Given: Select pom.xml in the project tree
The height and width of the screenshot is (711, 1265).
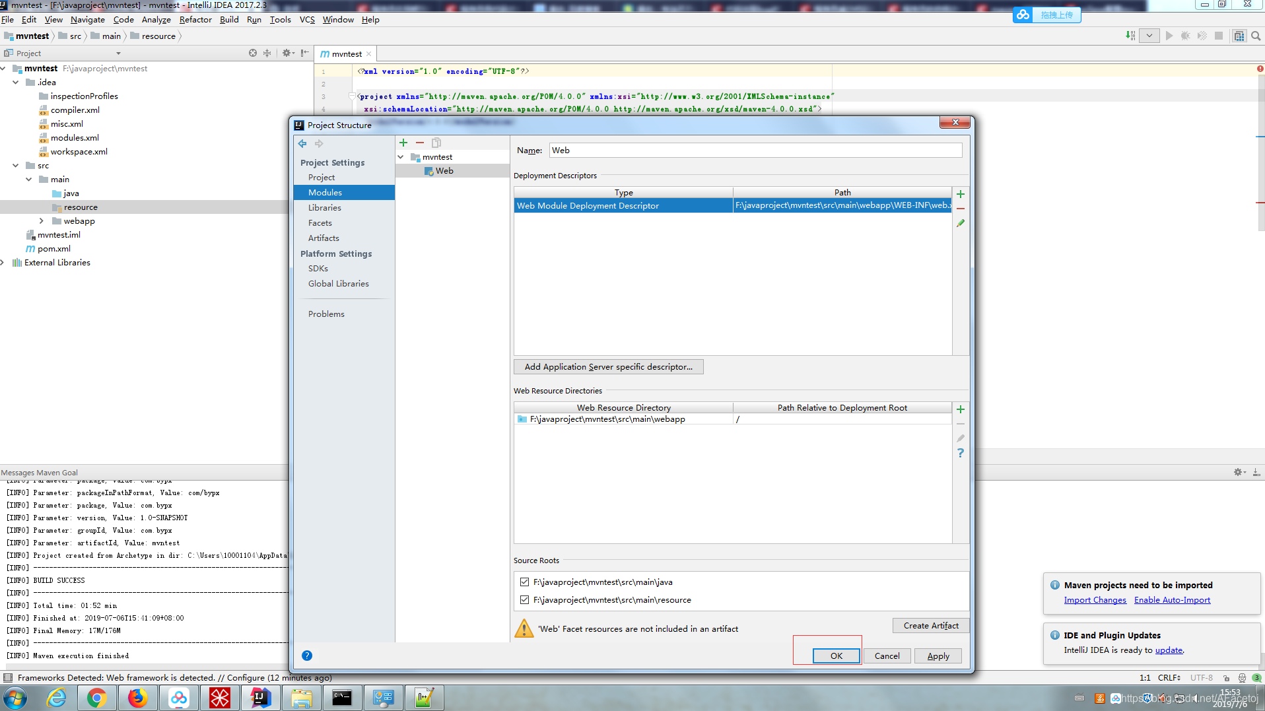Looking at the screenshot, I should (x=54, y=249).
